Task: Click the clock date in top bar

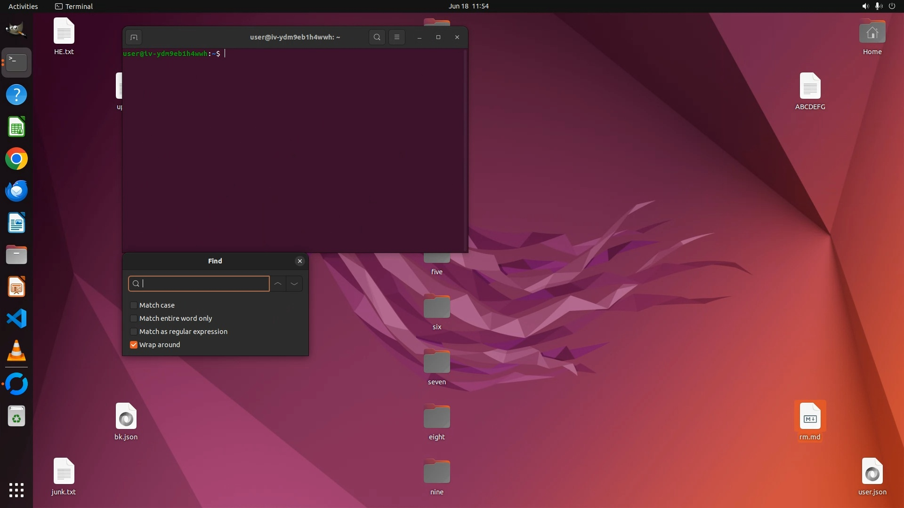Action: point(468,6)
